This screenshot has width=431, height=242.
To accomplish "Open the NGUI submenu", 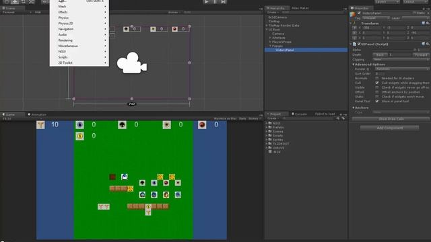I will click(x=79, y=51).
